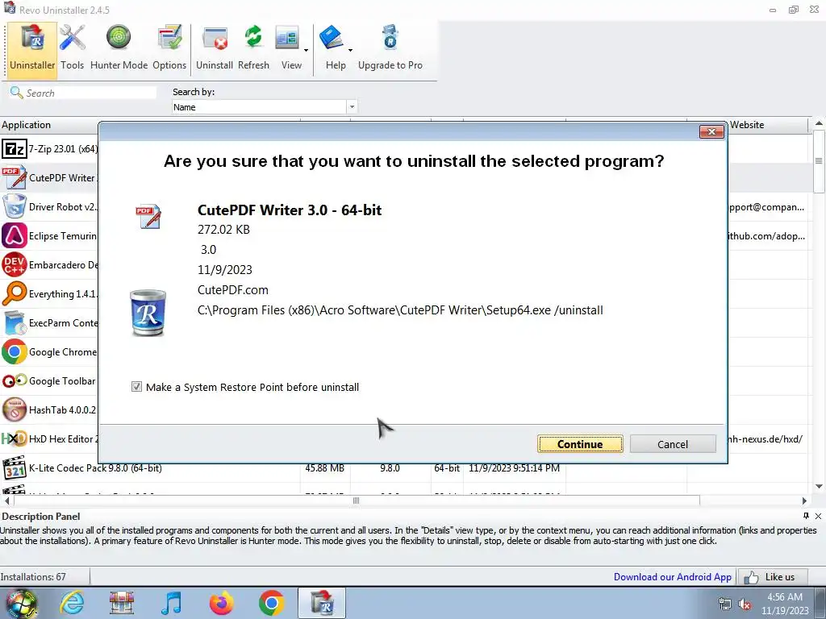Click the Uninstall toolbar icon
Screen dimensions: 826x619
pos(215,48)
